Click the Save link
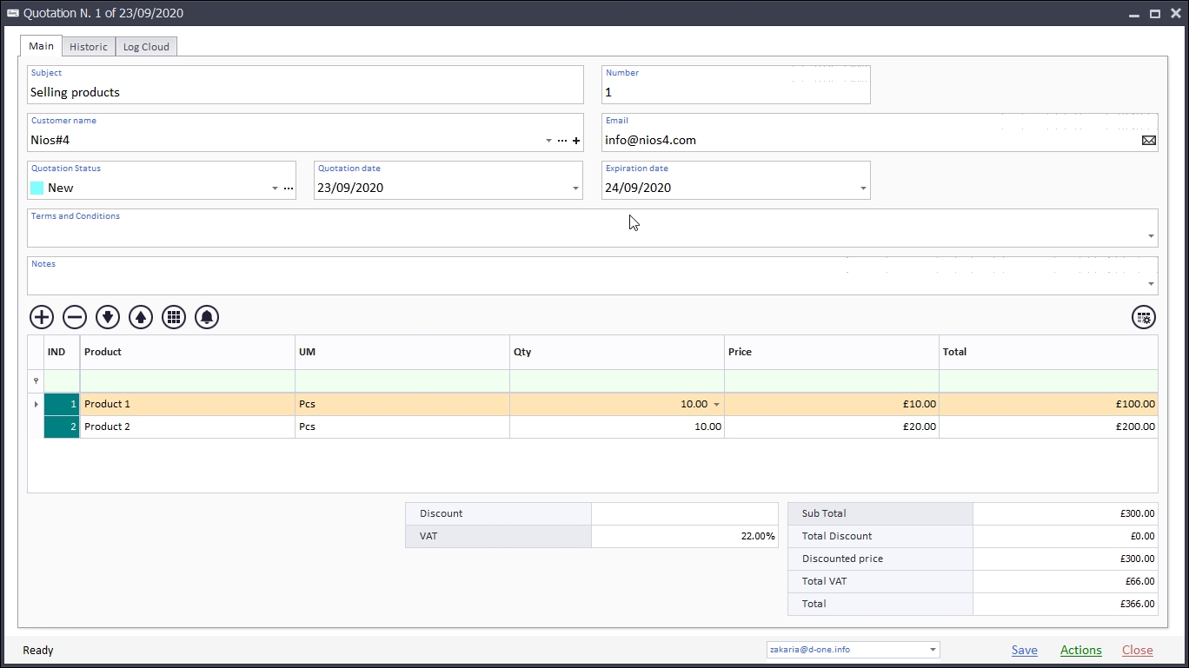This screenshot has width=1189, height=668. coord(1024,650)
